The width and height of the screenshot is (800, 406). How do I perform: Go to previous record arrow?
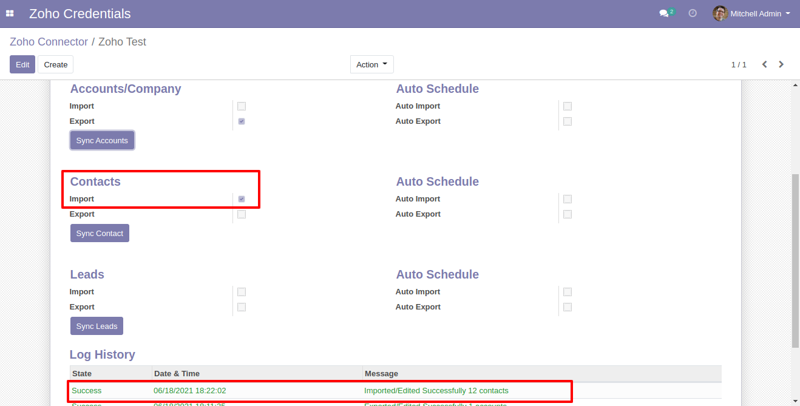[765, 64]
